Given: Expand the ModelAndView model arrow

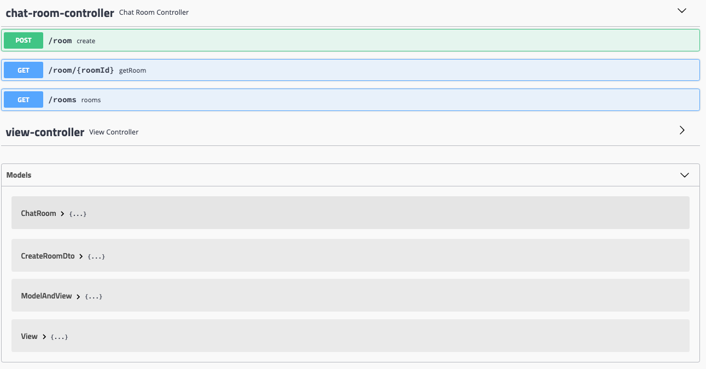Looking at the screenshot, I should (78, 296).
